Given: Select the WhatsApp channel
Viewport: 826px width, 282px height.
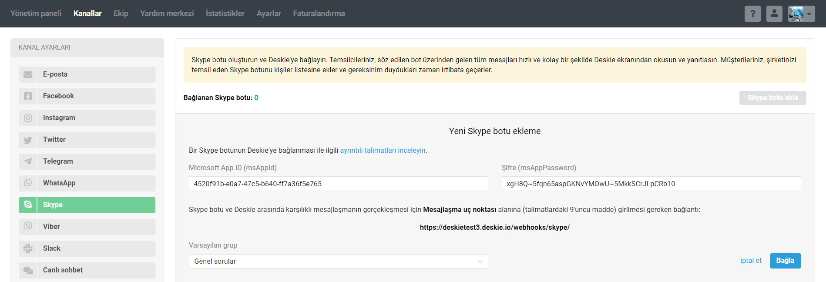Looking at the screenshot, I should (87, 183).
